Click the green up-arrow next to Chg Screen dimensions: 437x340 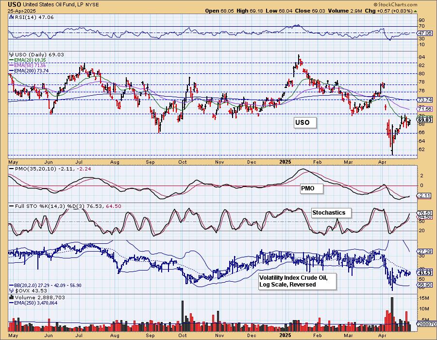click(415, 11)
